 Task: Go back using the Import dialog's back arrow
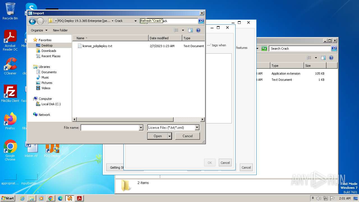[32, 21]
